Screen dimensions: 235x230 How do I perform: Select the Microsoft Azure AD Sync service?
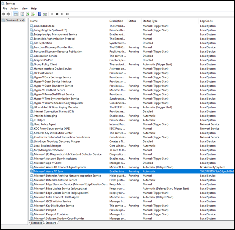click(x=49, y=171)
